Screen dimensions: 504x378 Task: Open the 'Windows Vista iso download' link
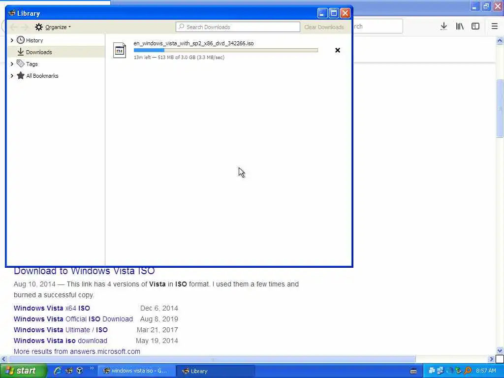[61, 341]
